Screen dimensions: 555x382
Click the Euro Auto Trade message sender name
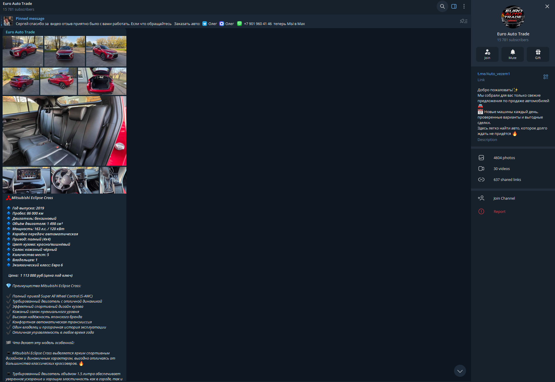[x=20, y=32]
